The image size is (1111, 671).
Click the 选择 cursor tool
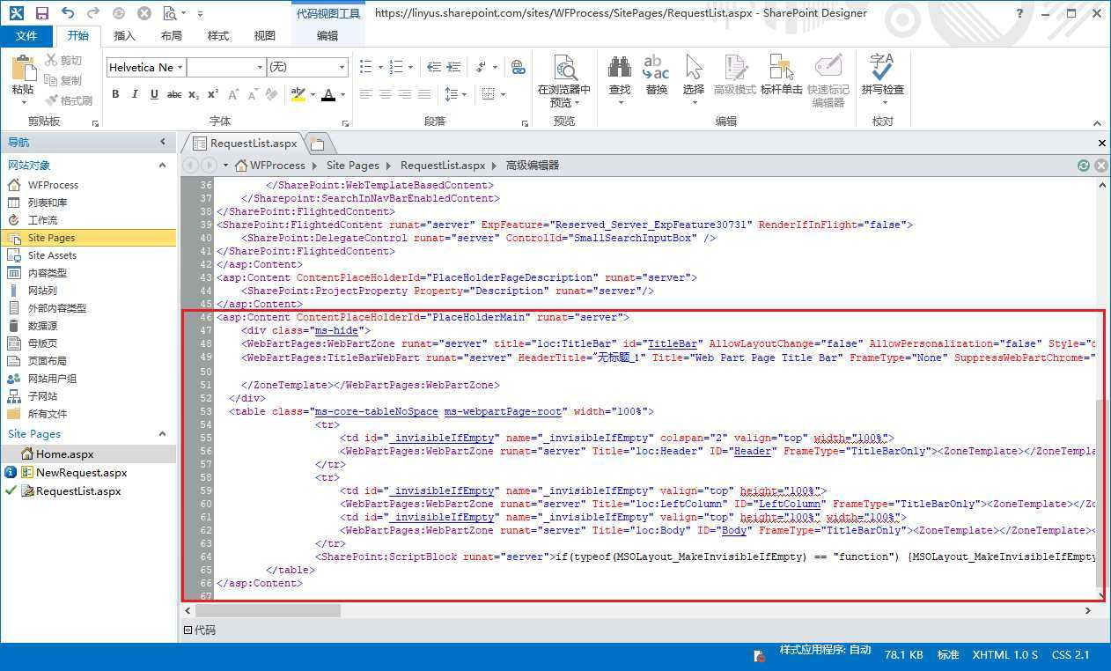tap(694, 77)
